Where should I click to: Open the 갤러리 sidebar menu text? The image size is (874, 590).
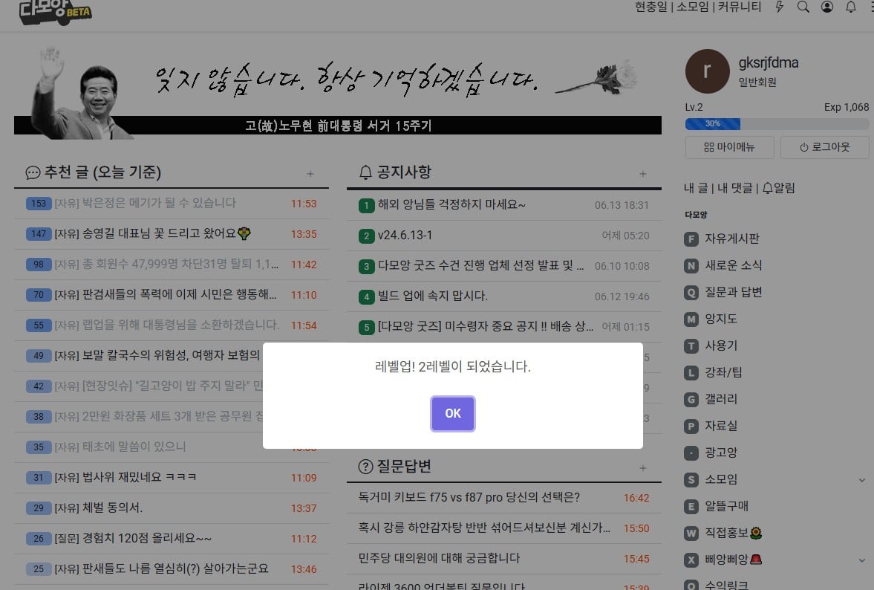click(721, 399)
